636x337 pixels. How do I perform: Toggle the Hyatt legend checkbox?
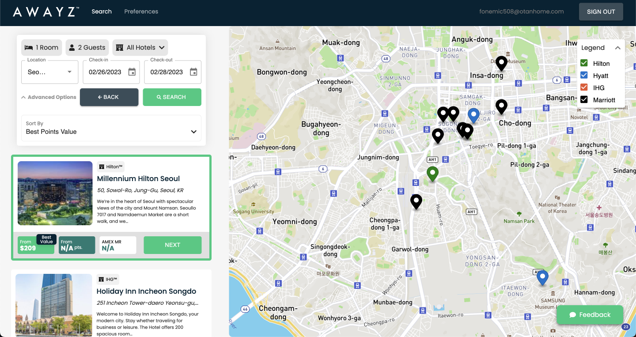[584, 76]
